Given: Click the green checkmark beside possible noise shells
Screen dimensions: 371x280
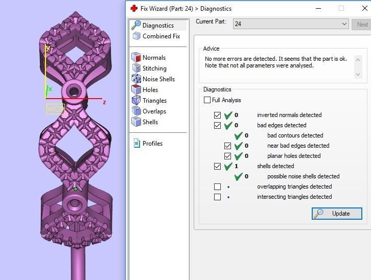Looking at the screenshot, I should 238,177.
